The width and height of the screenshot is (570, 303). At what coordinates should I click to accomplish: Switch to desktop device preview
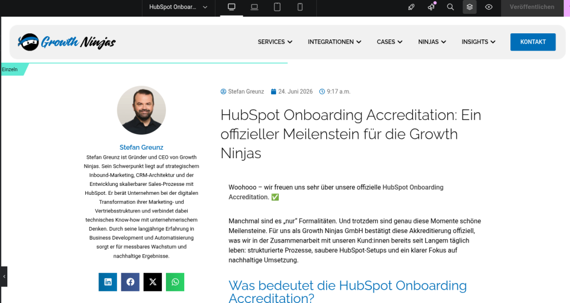(232, 7)
